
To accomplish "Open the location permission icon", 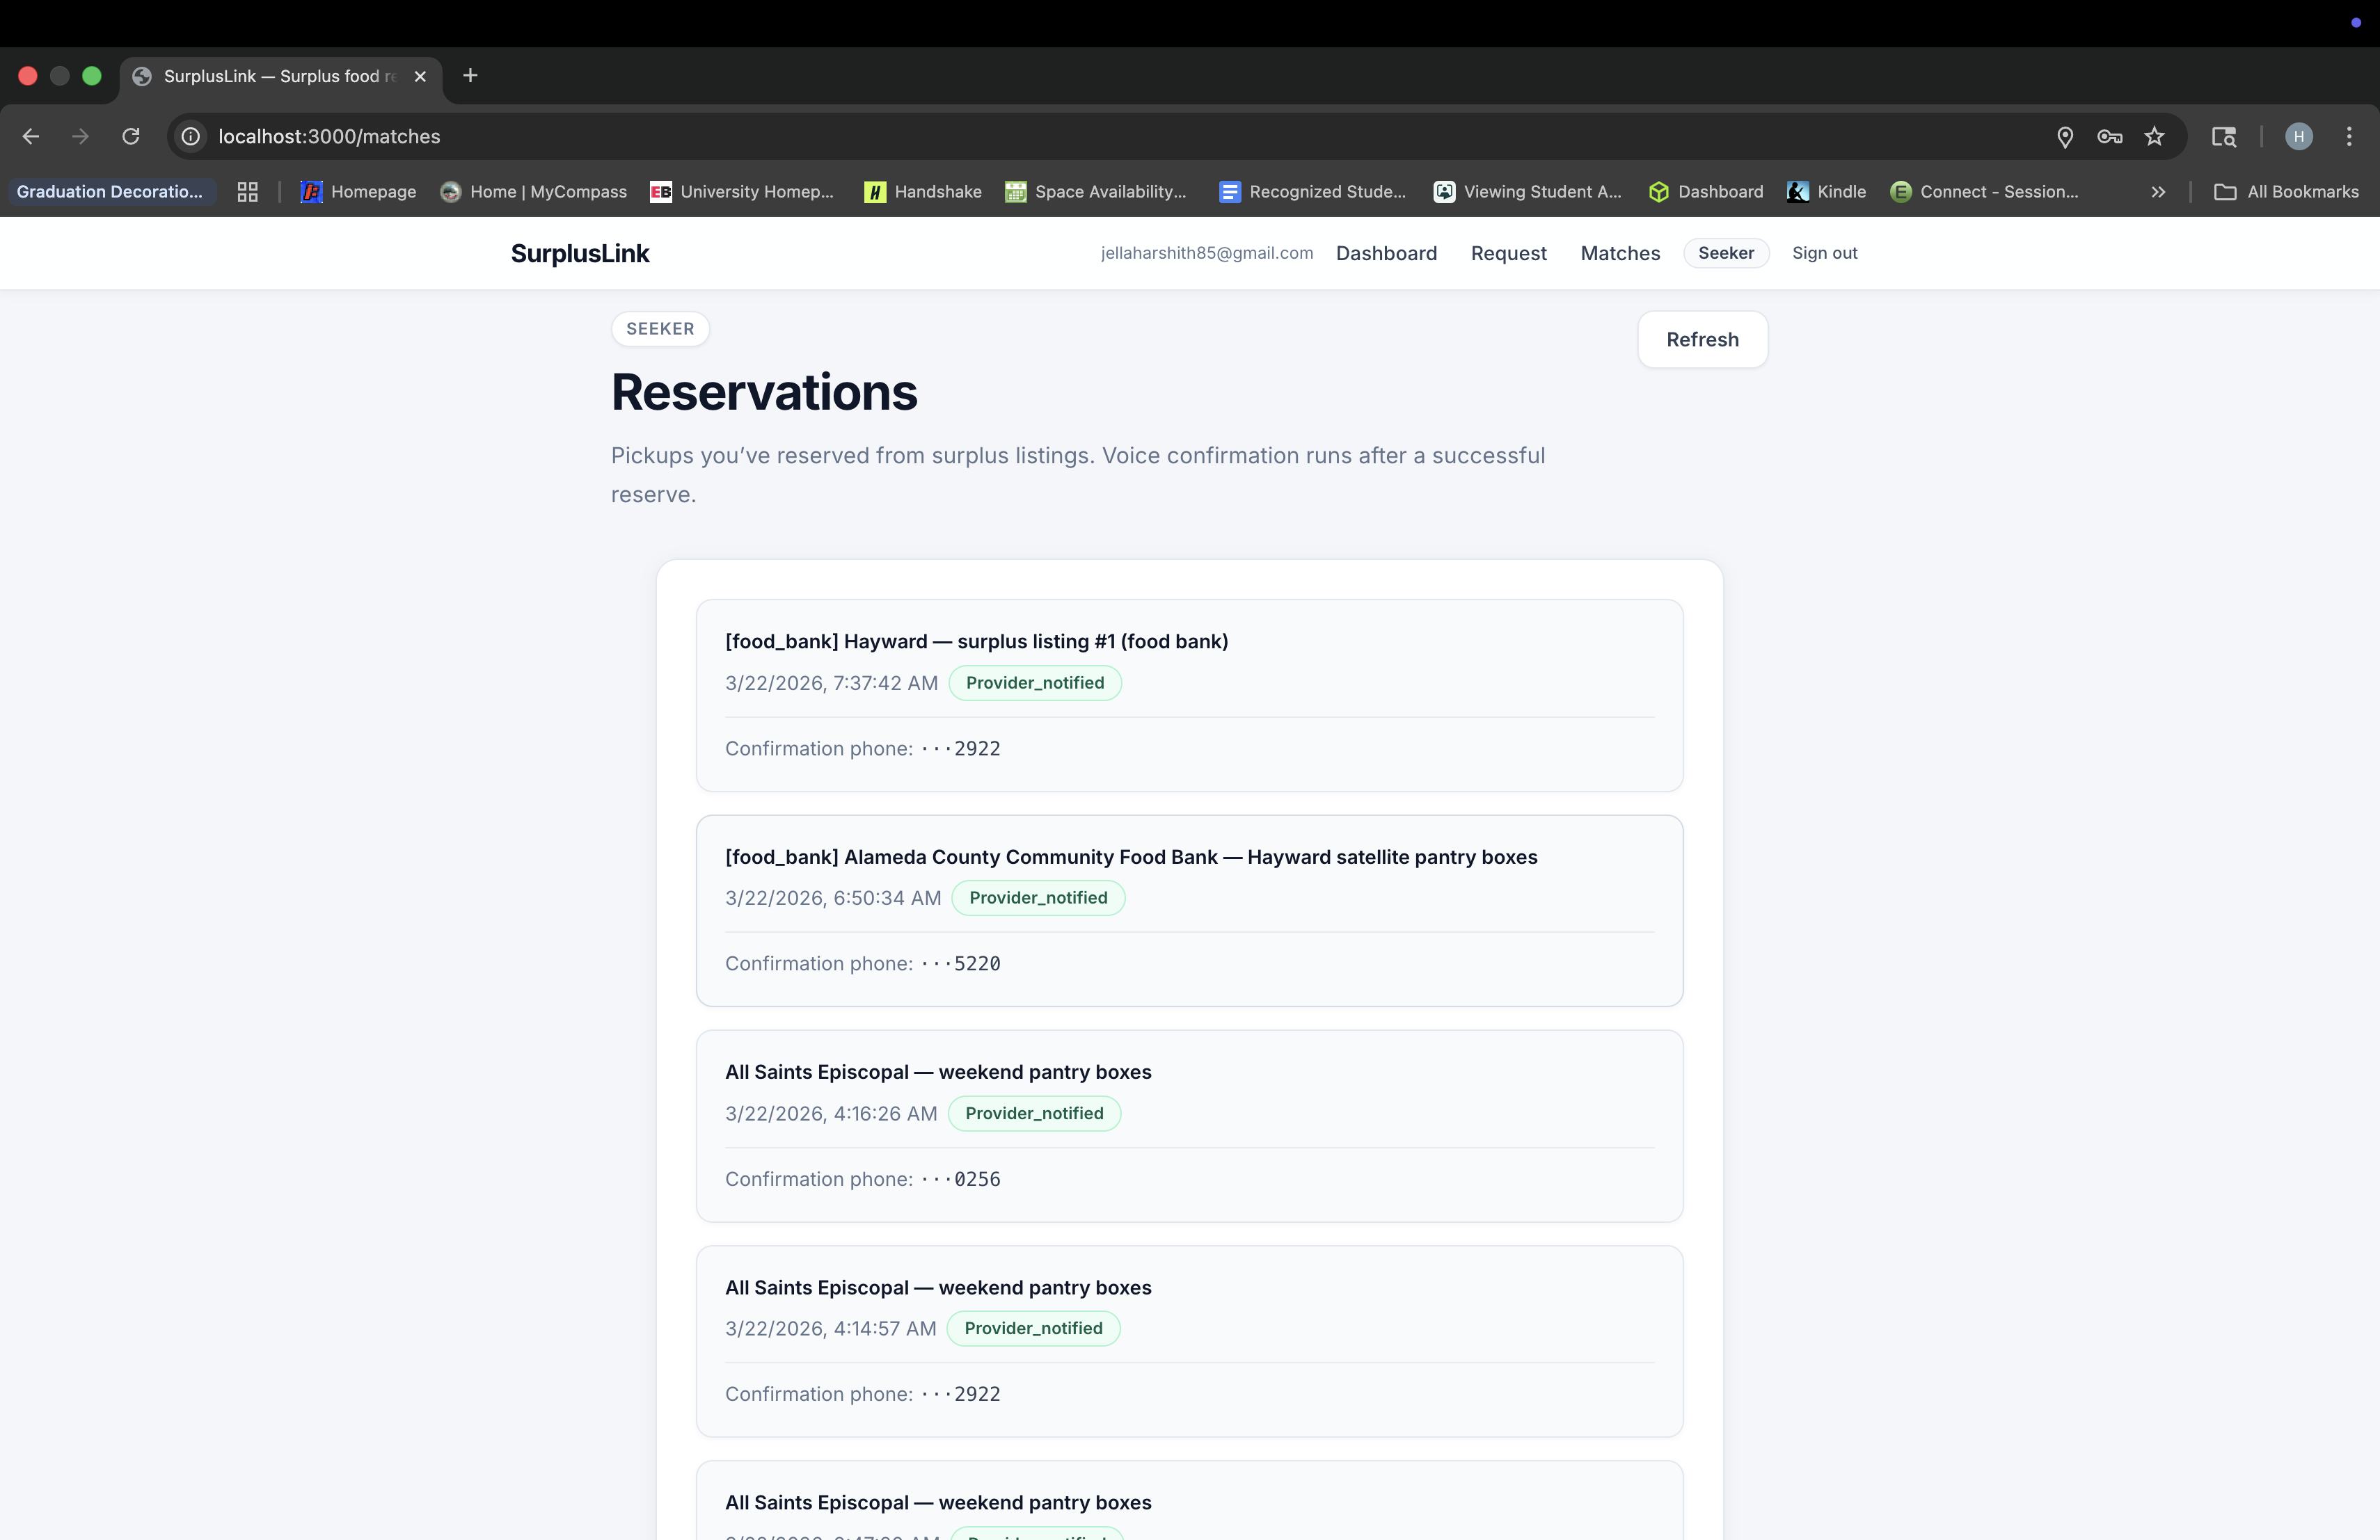I will click(2065, 136).
